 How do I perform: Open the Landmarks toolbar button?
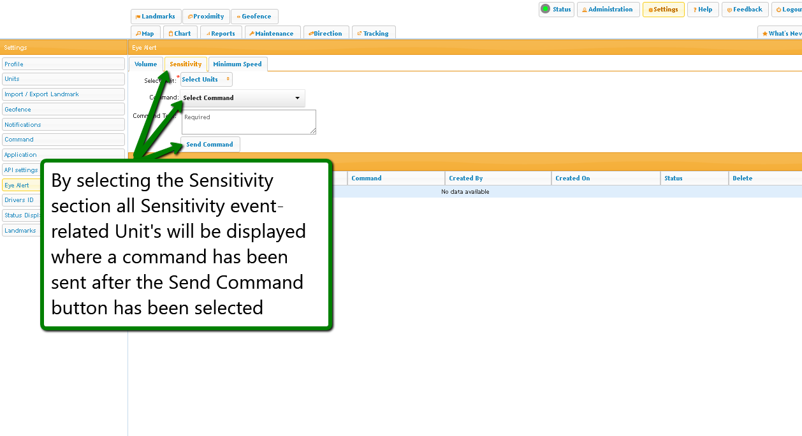156,17
